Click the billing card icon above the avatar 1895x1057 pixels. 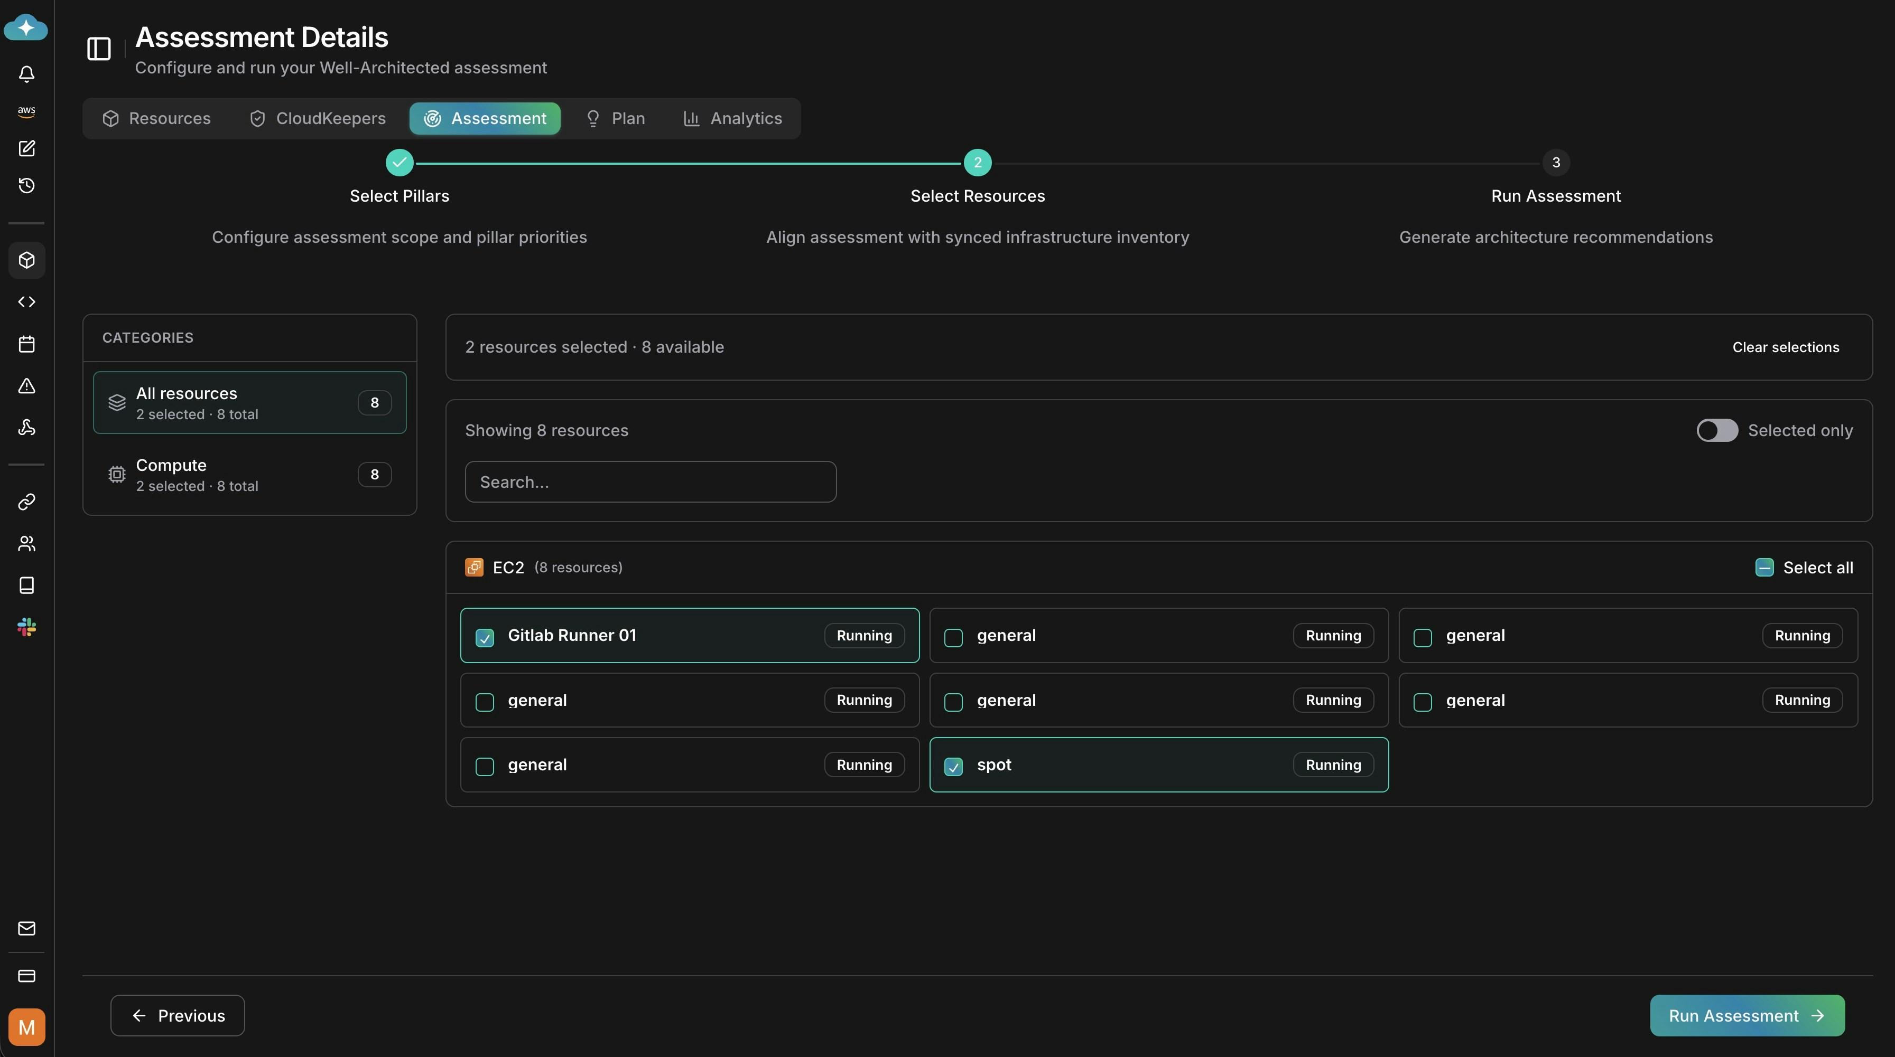(26, 976)
